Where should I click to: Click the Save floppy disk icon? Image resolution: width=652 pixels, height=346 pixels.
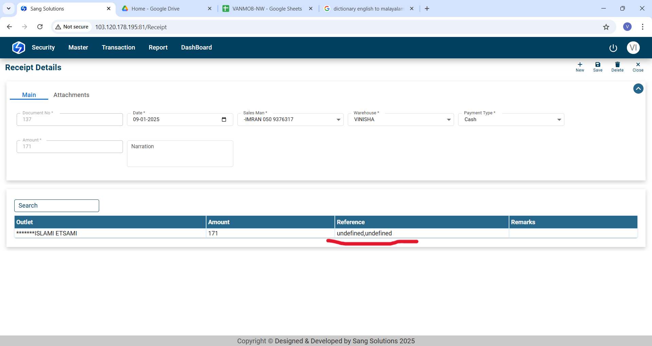pyautogui.click(x=598, y=64)
